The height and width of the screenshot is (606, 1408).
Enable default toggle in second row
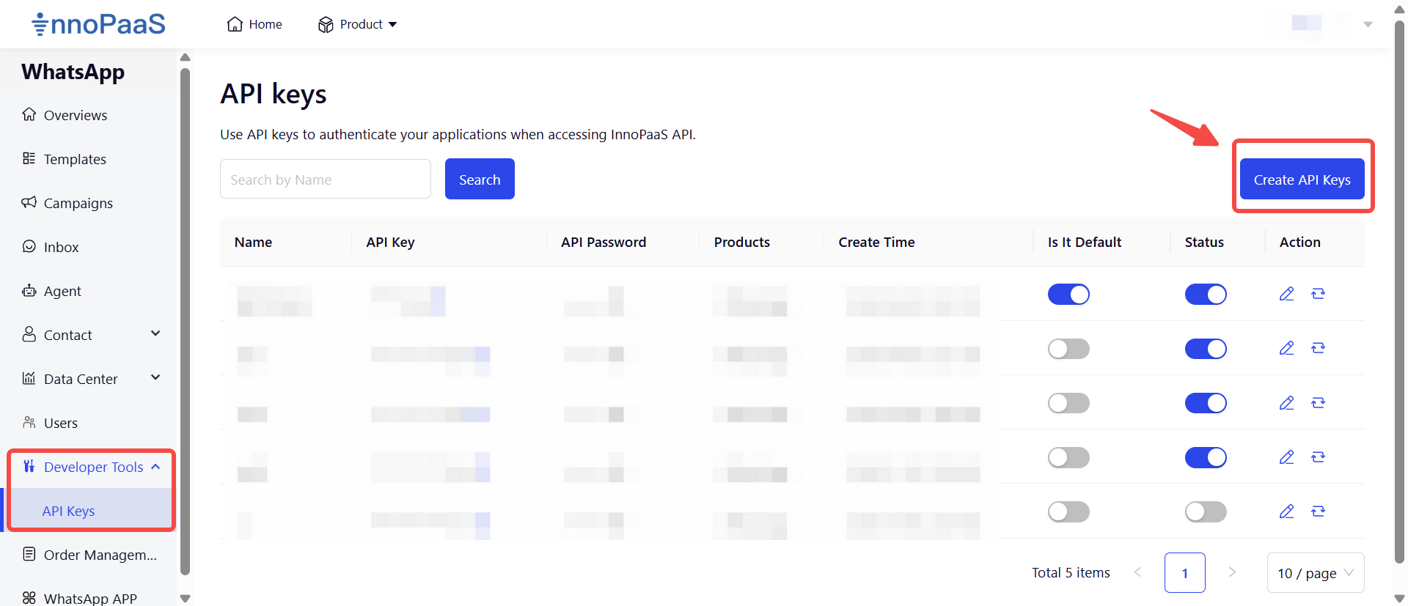1068,349
